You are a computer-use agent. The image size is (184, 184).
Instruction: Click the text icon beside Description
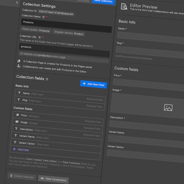click(16, 128)
